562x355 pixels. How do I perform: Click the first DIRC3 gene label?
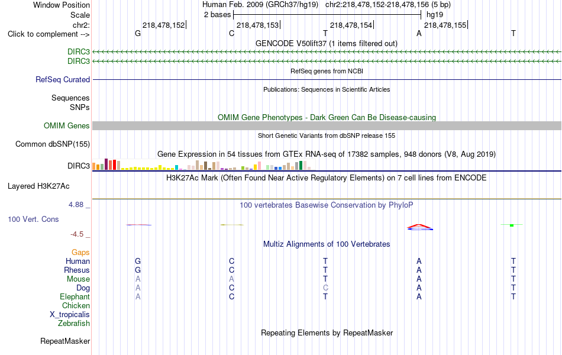coord(79,52)
